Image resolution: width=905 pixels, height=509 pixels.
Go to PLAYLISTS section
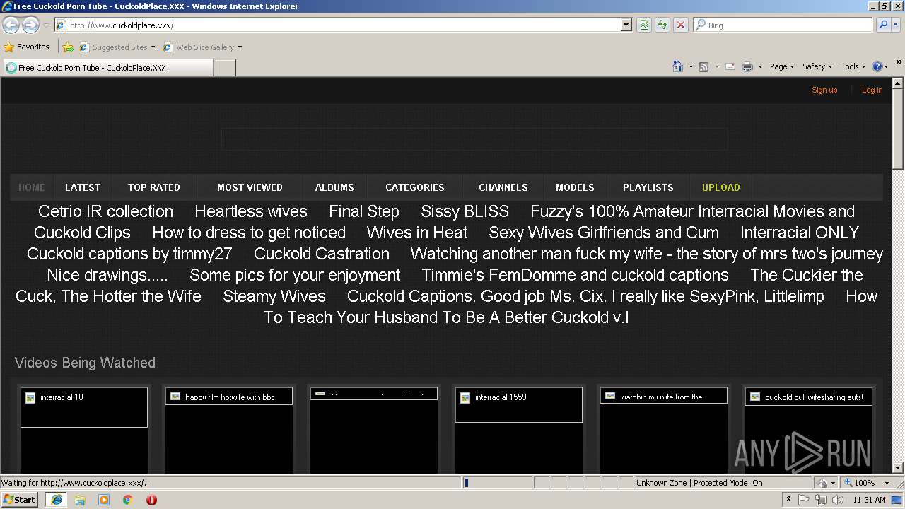(648, 187)
